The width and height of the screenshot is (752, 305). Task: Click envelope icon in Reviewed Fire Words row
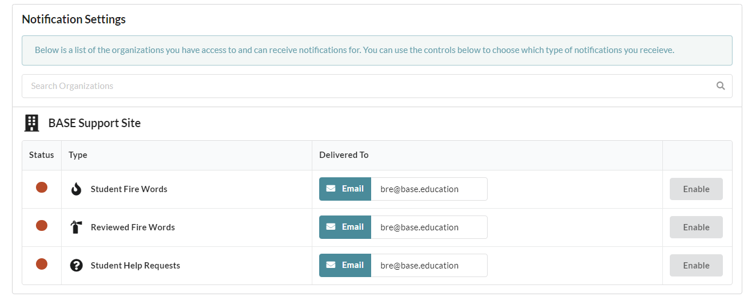point(331,227)
